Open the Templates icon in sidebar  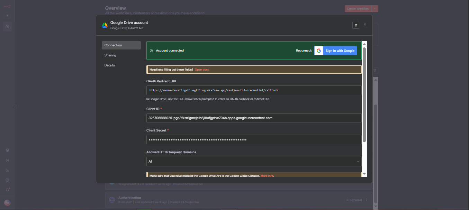(7, 150)
